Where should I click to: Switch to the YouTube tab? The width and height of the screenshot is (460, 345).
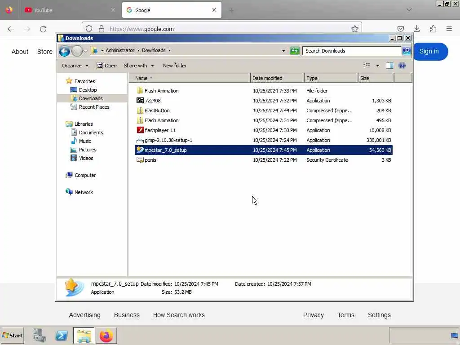click(70, 10)
